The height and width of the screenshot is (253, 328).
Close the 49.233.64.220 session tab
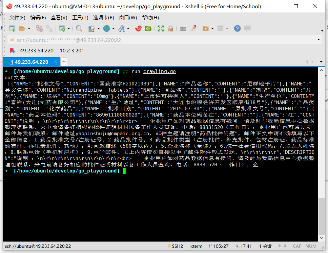point(55,62)
